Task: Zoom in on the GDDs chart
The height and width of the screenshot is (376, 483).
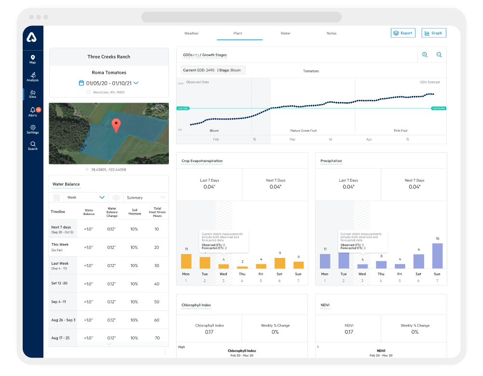Action: [x=425, y=55]
